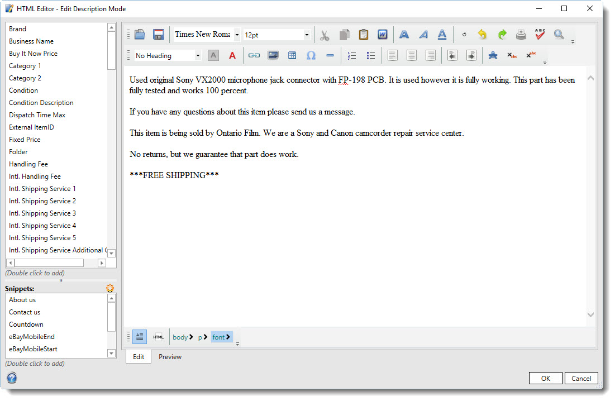Select the Edit tab
The width and height of the screenshot is (615, 401).
pyautogui.click(x=139, y=357)
